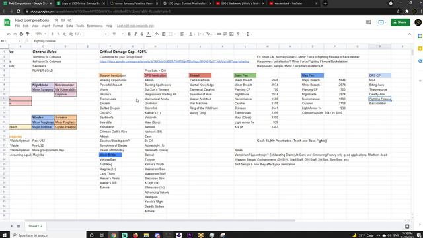423x238 pixels.
Task: Toggle bold formatting
Action: click(x=130, y=34)
